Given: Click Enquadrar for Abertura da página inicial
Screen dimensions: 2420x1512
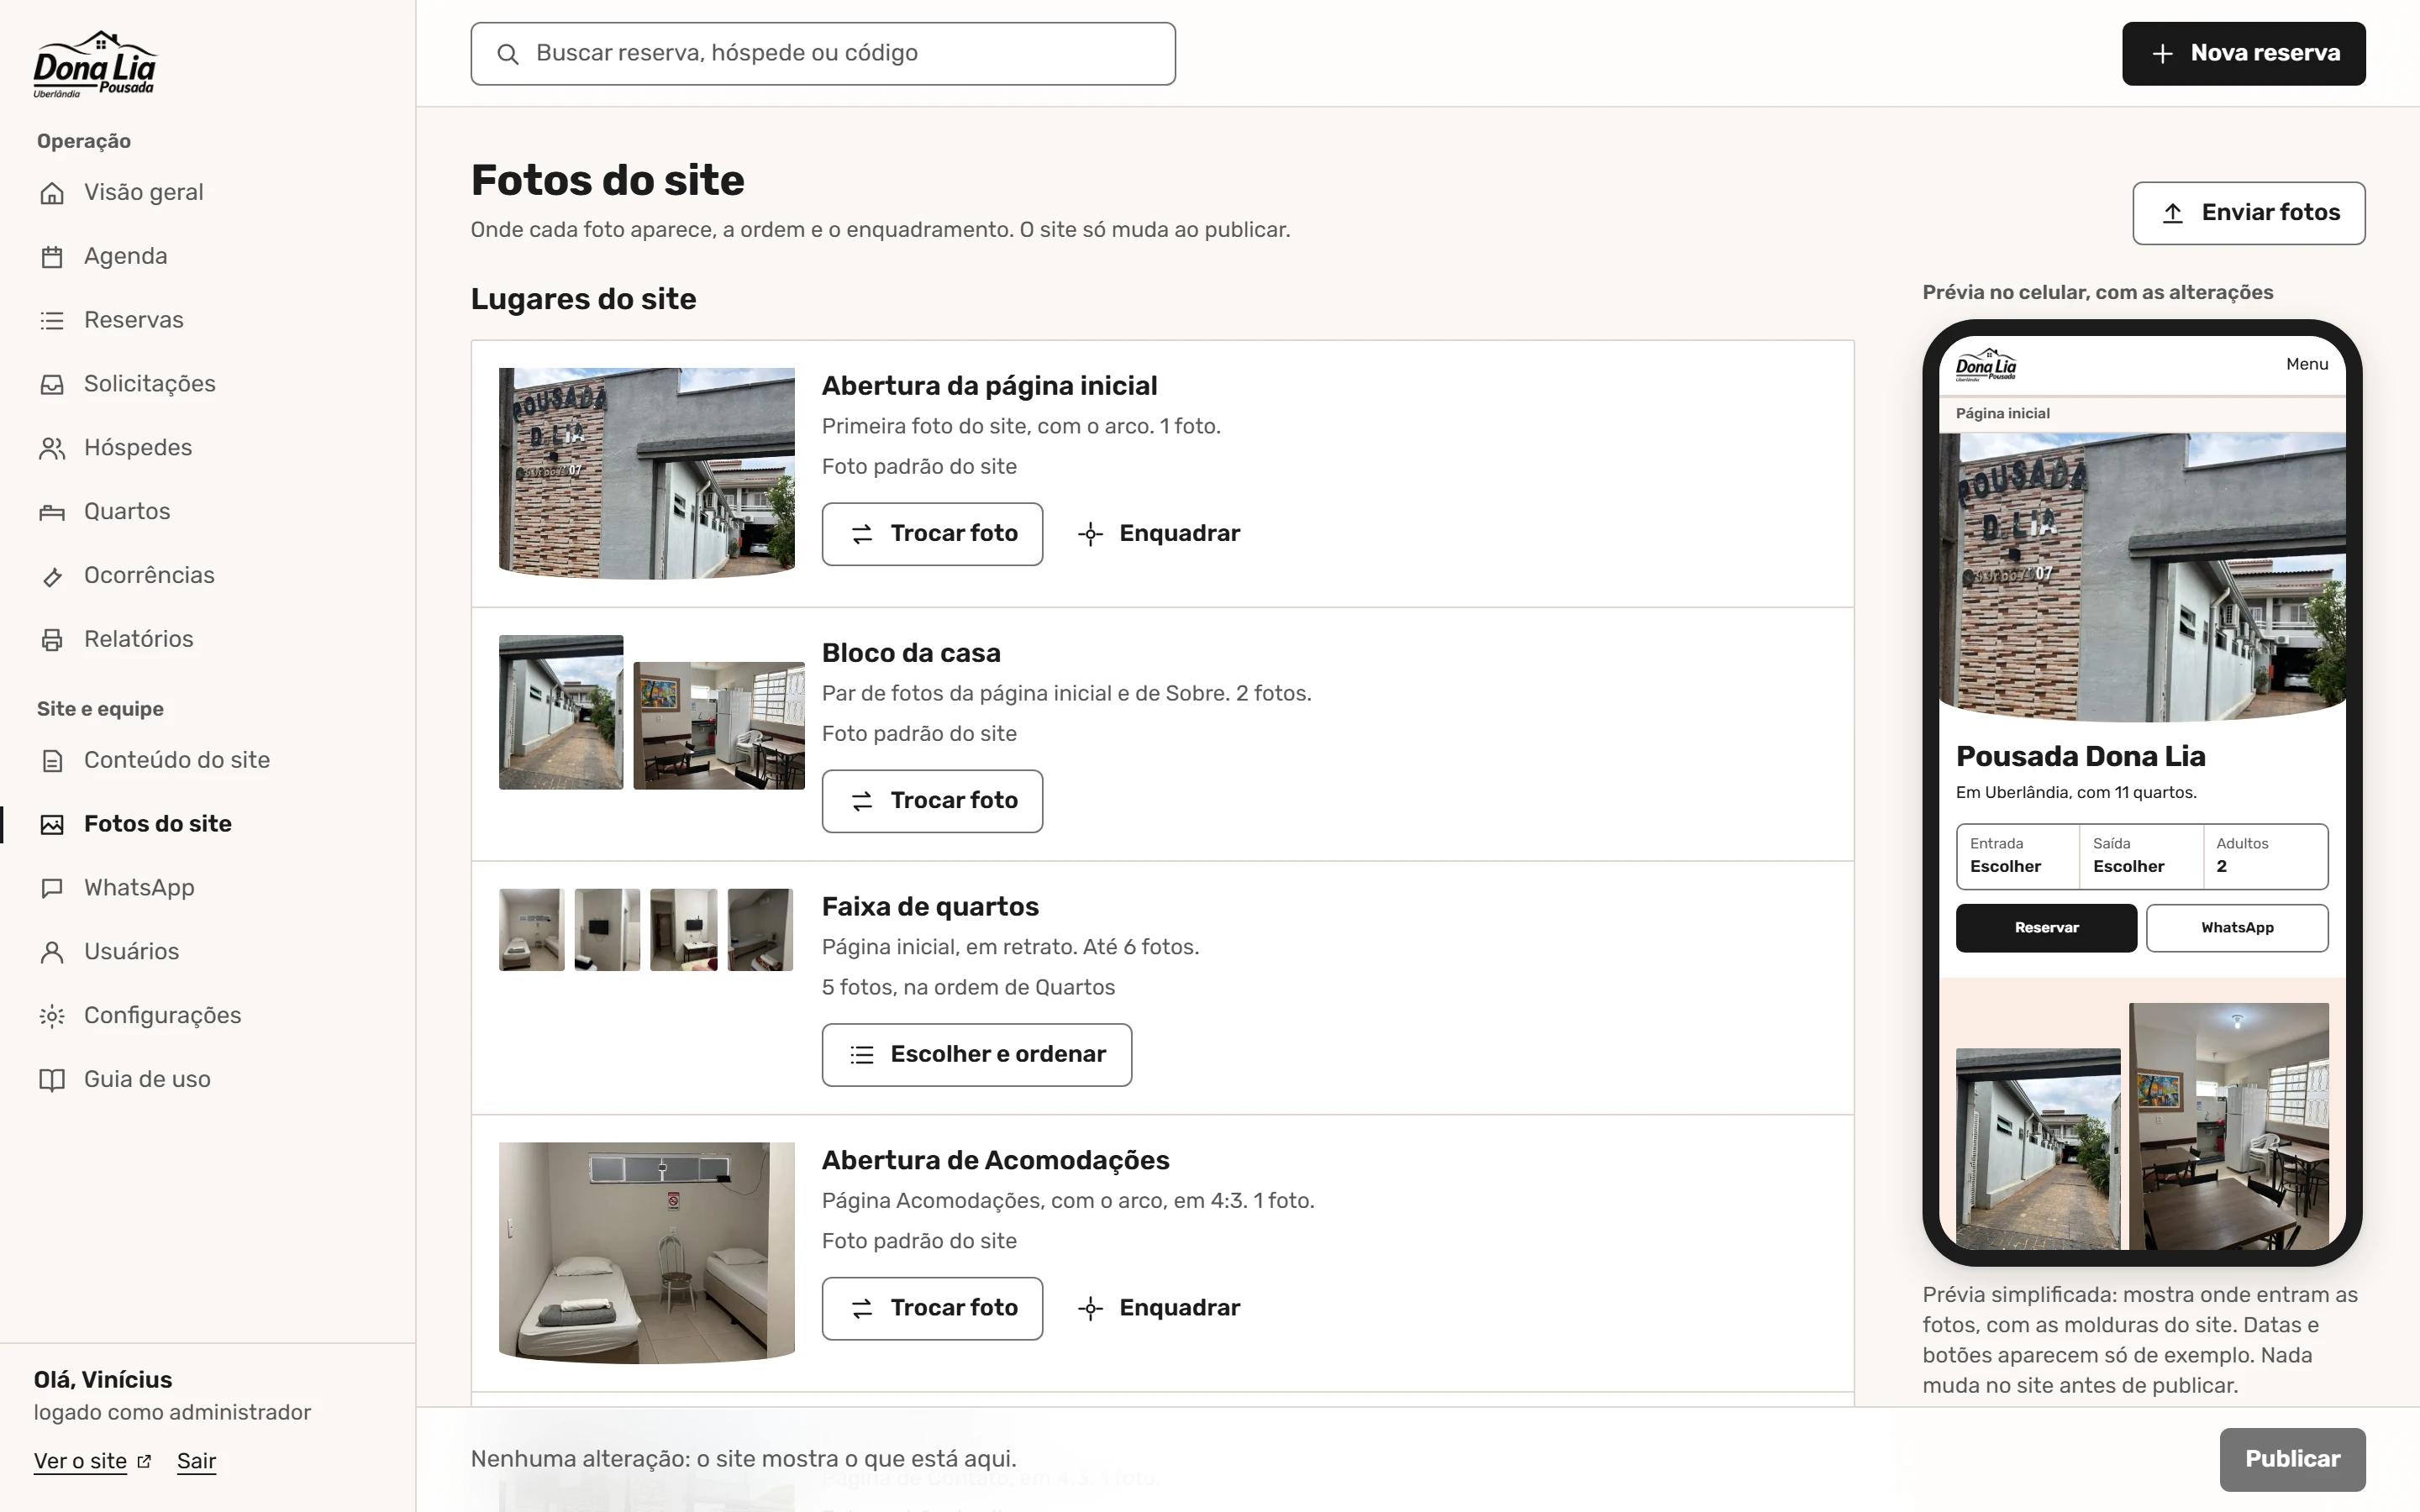Looking at the screenshot, I should (x=1159, y=534).
